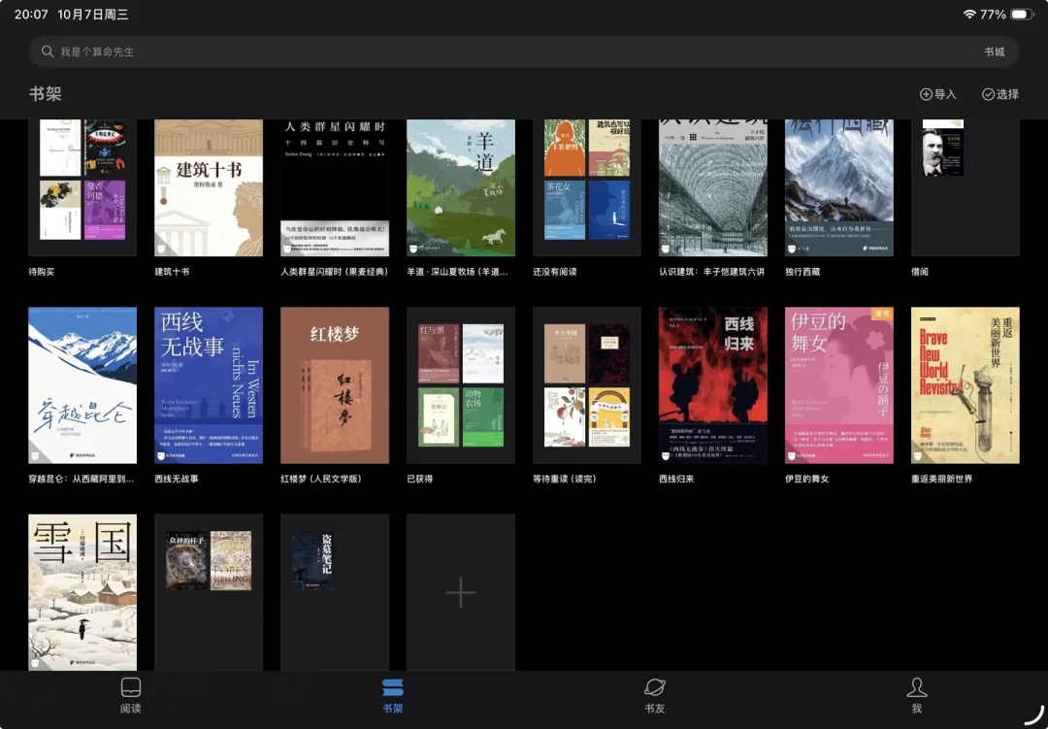The height and width of the screenshot is (729, 1048).
Task: Switch to the 阅读 tab
Action: tap(130, 696)
